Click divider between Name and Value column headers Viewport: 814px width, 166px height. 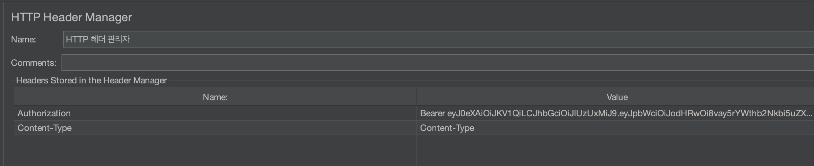[x=416, y=97]
